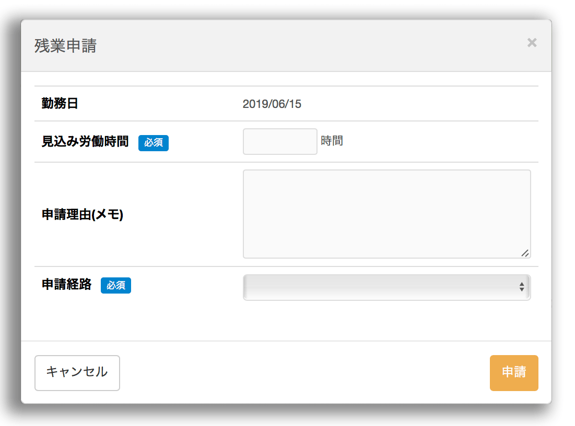The image size is (575, 426).
Task: Click the 残業申請 dialog title
Action: click(65, 46)
